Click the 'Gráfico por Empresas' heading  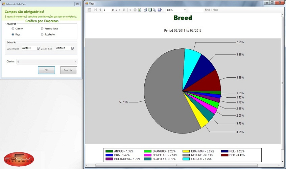click(x=42, y=21)
